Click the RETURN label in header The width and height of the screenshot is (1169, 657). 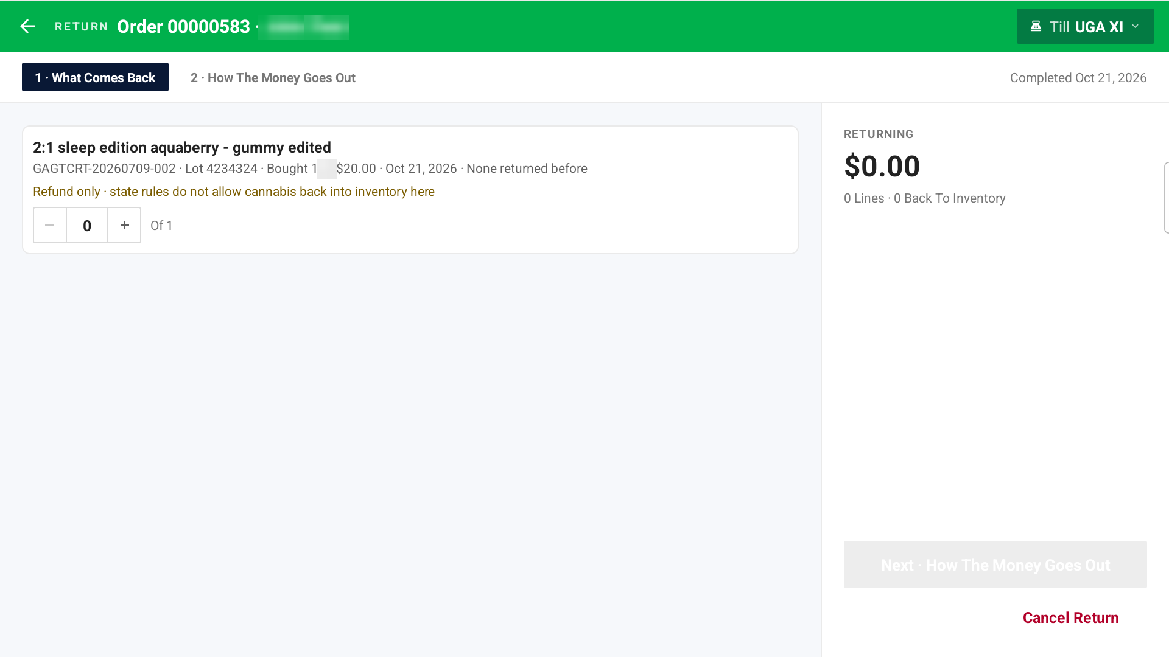81,27
